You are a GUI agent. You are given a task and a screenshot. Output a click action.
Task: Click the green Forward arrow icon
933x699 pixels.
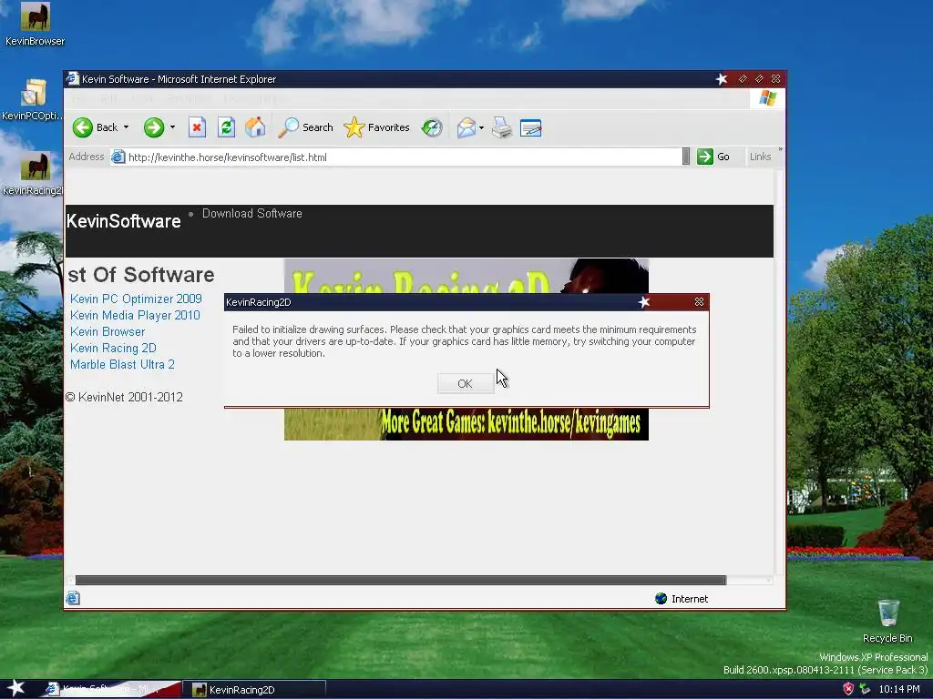pyautogui.click(x=153, y=127)
